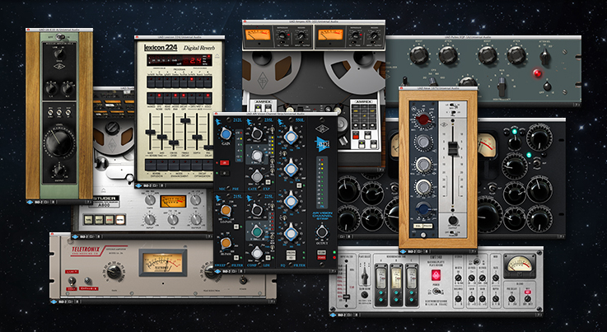Click Ampex ATR-102 left VU meter

point(258,35)
